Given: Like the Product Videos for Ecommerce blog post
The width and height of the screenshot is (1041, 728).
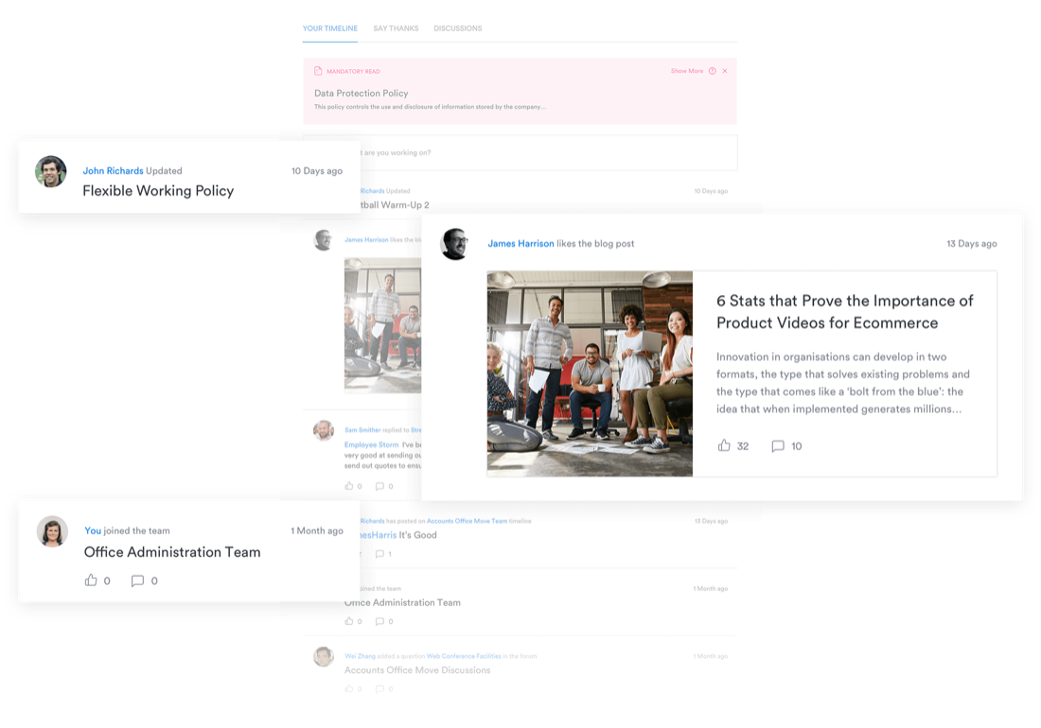Looking at the screenshot, I should pos(724,445).
